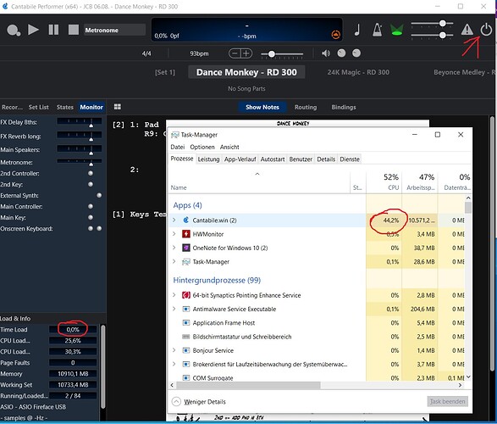
Task: Switch to the Leistung tab
Action: point(208,159)
